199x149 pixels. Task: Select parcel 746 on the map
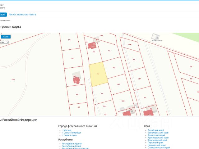134,59
